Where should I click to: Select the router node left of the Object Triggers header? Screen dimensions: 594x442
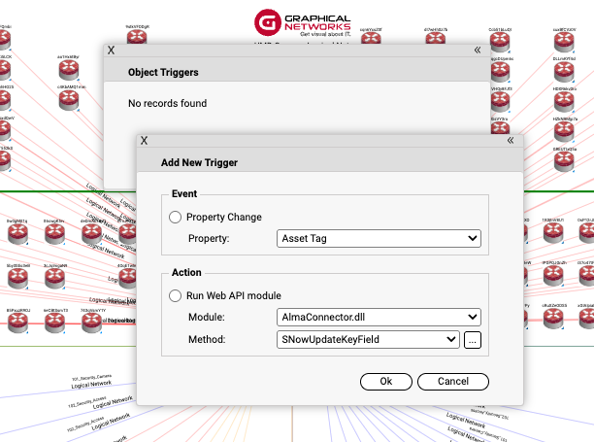point(71,70)
